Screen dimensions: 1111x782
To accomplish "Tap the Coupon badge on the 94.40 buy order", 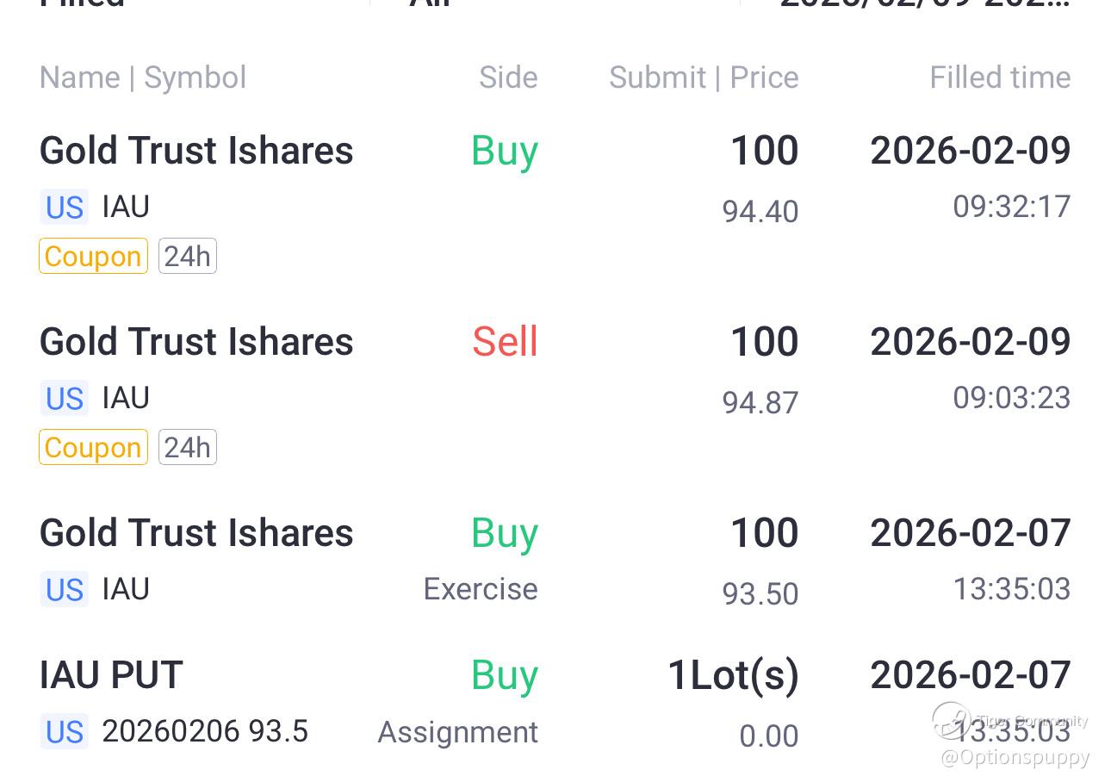I will [93, 257].
